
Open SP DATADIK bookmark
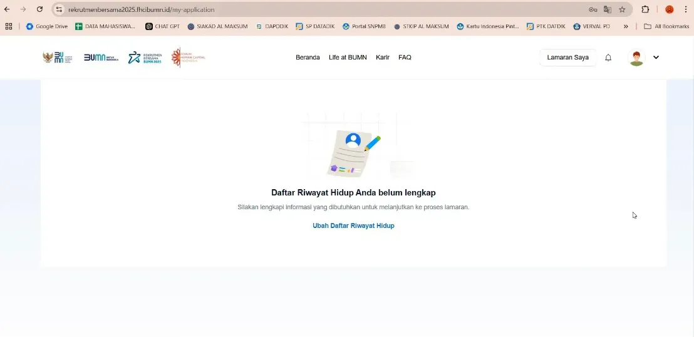coord(314,26)
